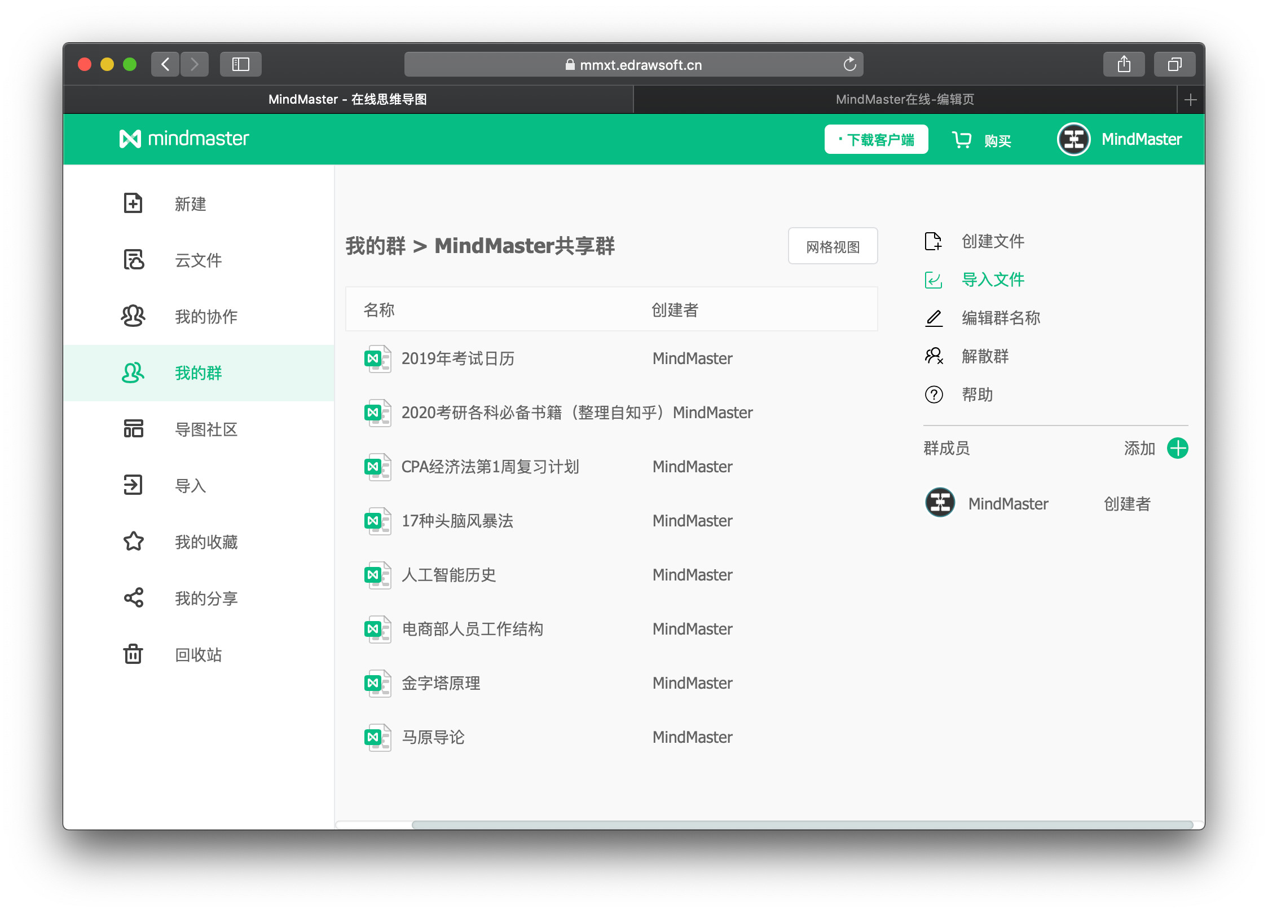Switch to MindMaster在线-编辑页 tab
The width and height of the screenshot is (1268, 913).
(905, 100)
